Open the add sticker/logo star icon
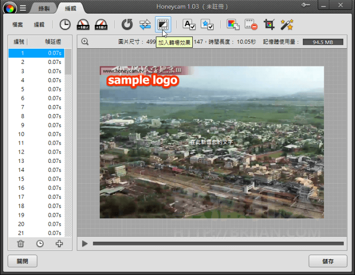The image size is (355, 275). pos(207,24)
